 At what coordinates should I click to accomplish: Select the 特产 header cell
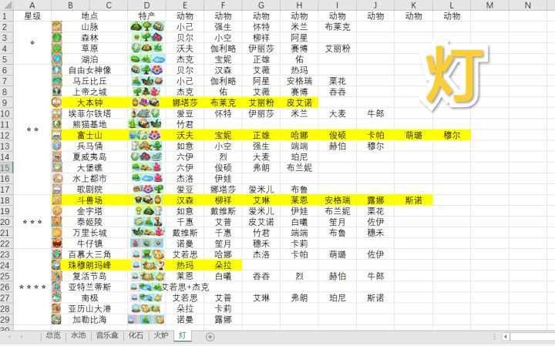click(146, 16)
